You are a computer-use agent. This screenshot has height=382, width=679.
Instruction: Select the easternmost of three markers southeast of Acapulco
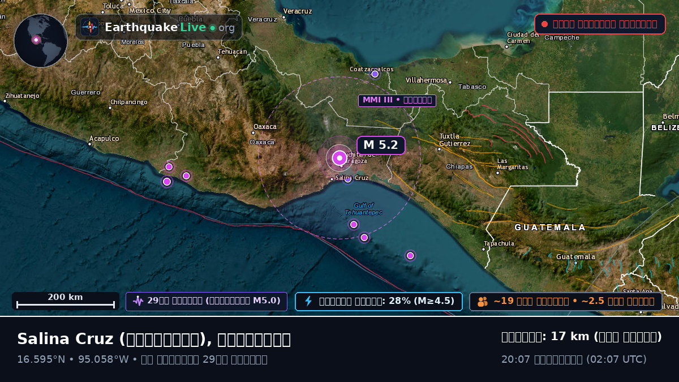tap(186, 176)
